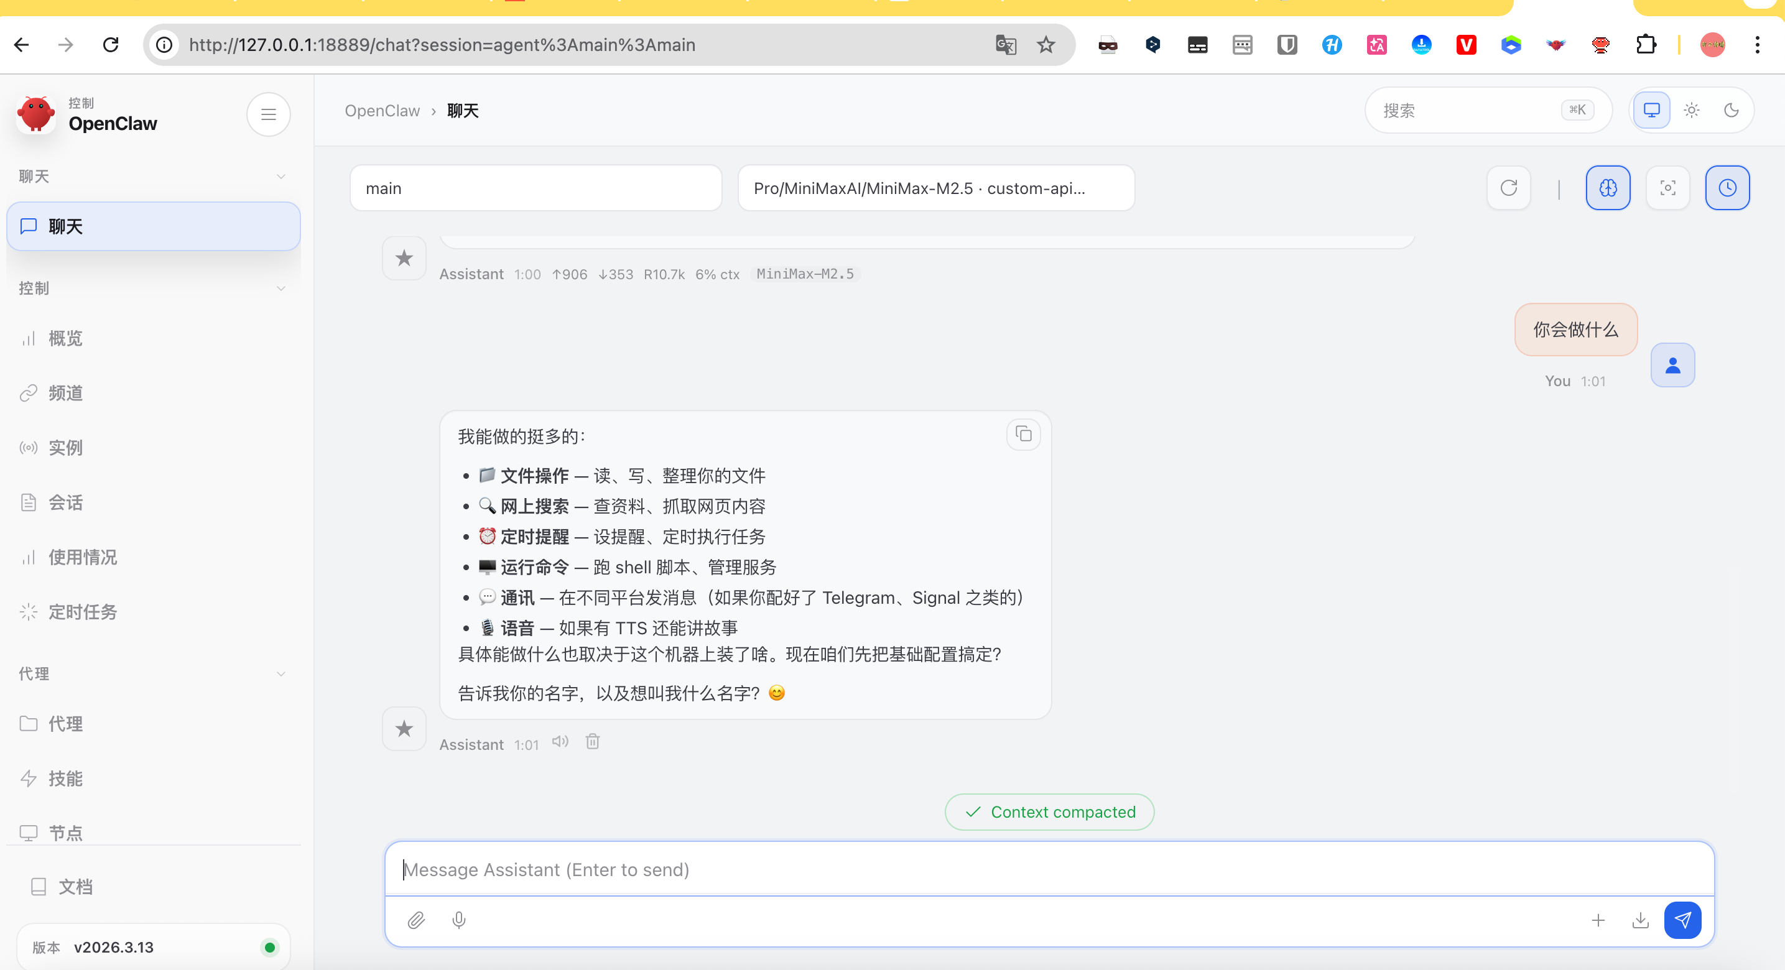Click the microphone voice input icon
This screenshot has width=1785, height=970.
[459, 920]
